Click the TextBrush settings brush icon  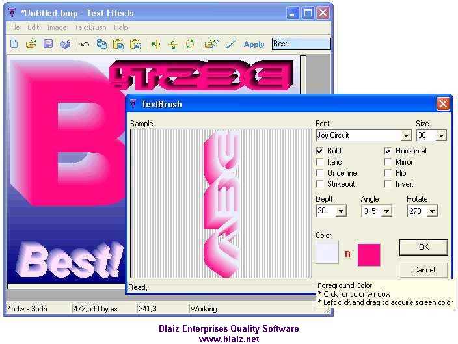(x=230, y=44)
